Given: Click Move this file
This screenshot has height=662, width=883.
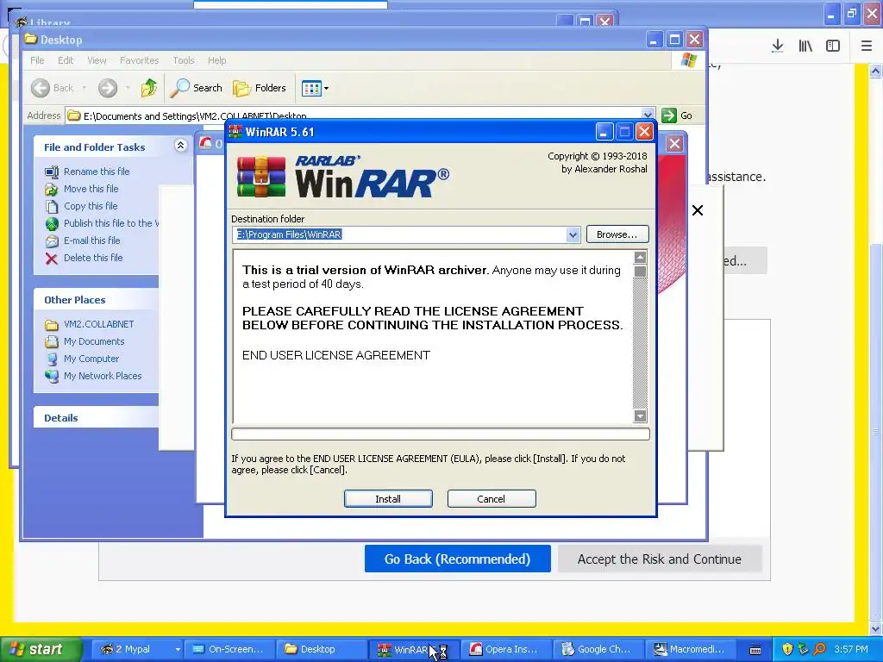Looking at the screenshot, I should (x=91, y=189).
